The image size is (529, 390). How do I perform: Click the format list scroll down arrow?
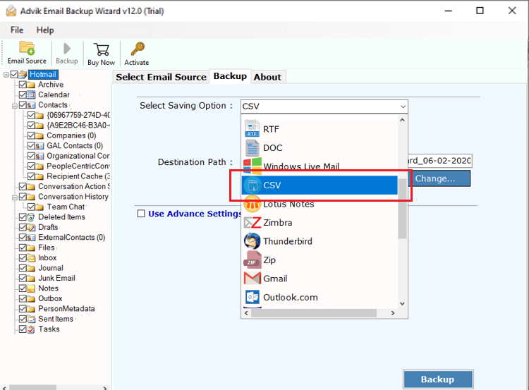pyautogui.click(x=402, y=304)
